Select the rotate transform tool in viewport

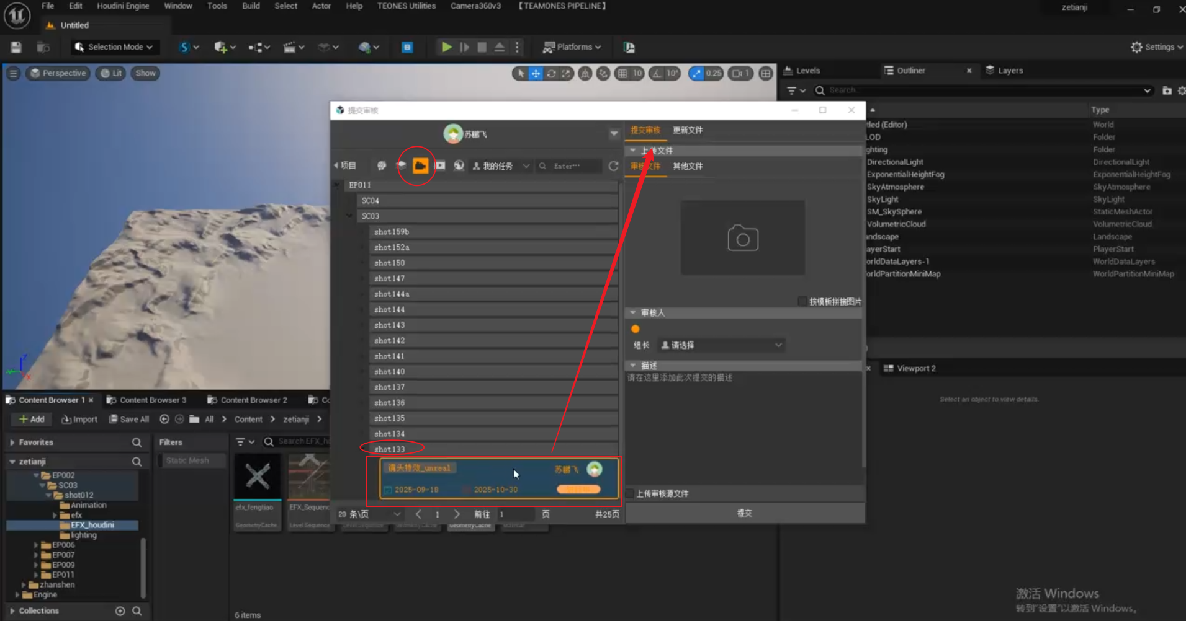pos(550,73)
